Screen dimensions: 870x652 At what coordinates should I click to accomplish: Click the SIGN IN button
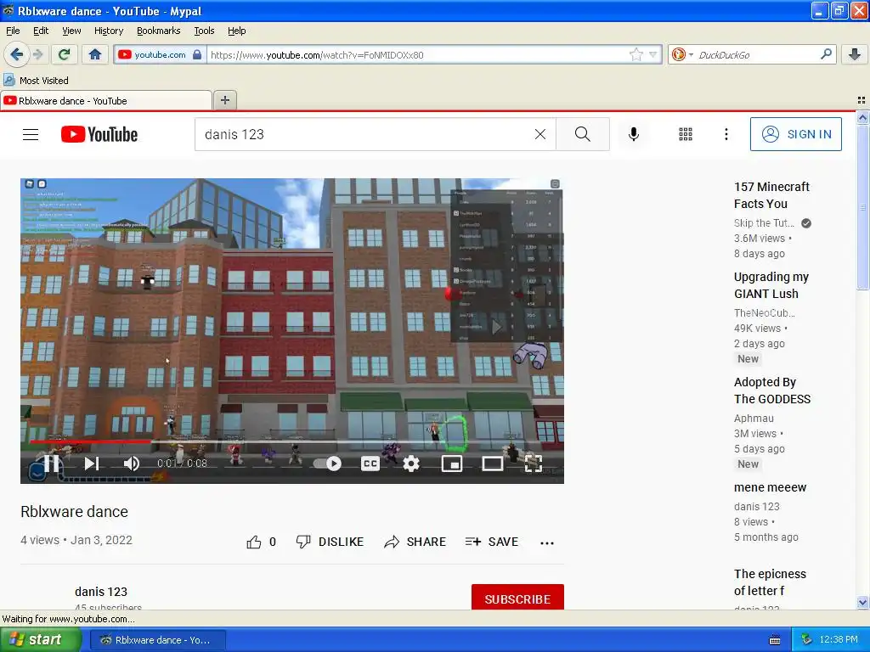(795, 134)
